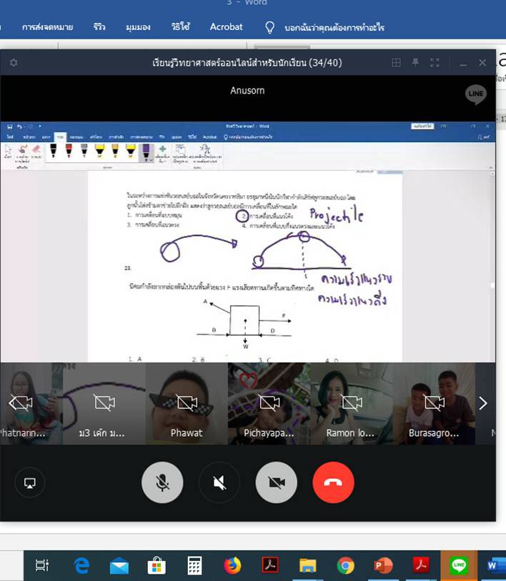Image resolution: width=506 pixels, height=581 pixels.
Task: Start screen sharing in the call
Action: [30, 483]
